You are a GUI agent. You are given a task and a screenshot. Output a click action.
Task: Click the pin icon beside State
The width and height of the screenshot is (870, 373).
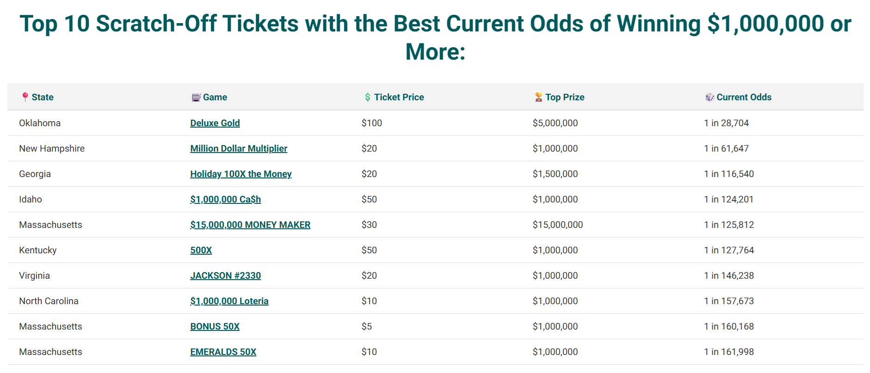25,97
